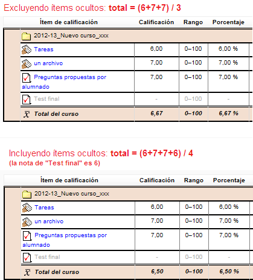Click the folder icon of top '2012-13_Nuevo curso_xxx'
The image size is (253, 280).
[x=26, y=36]
